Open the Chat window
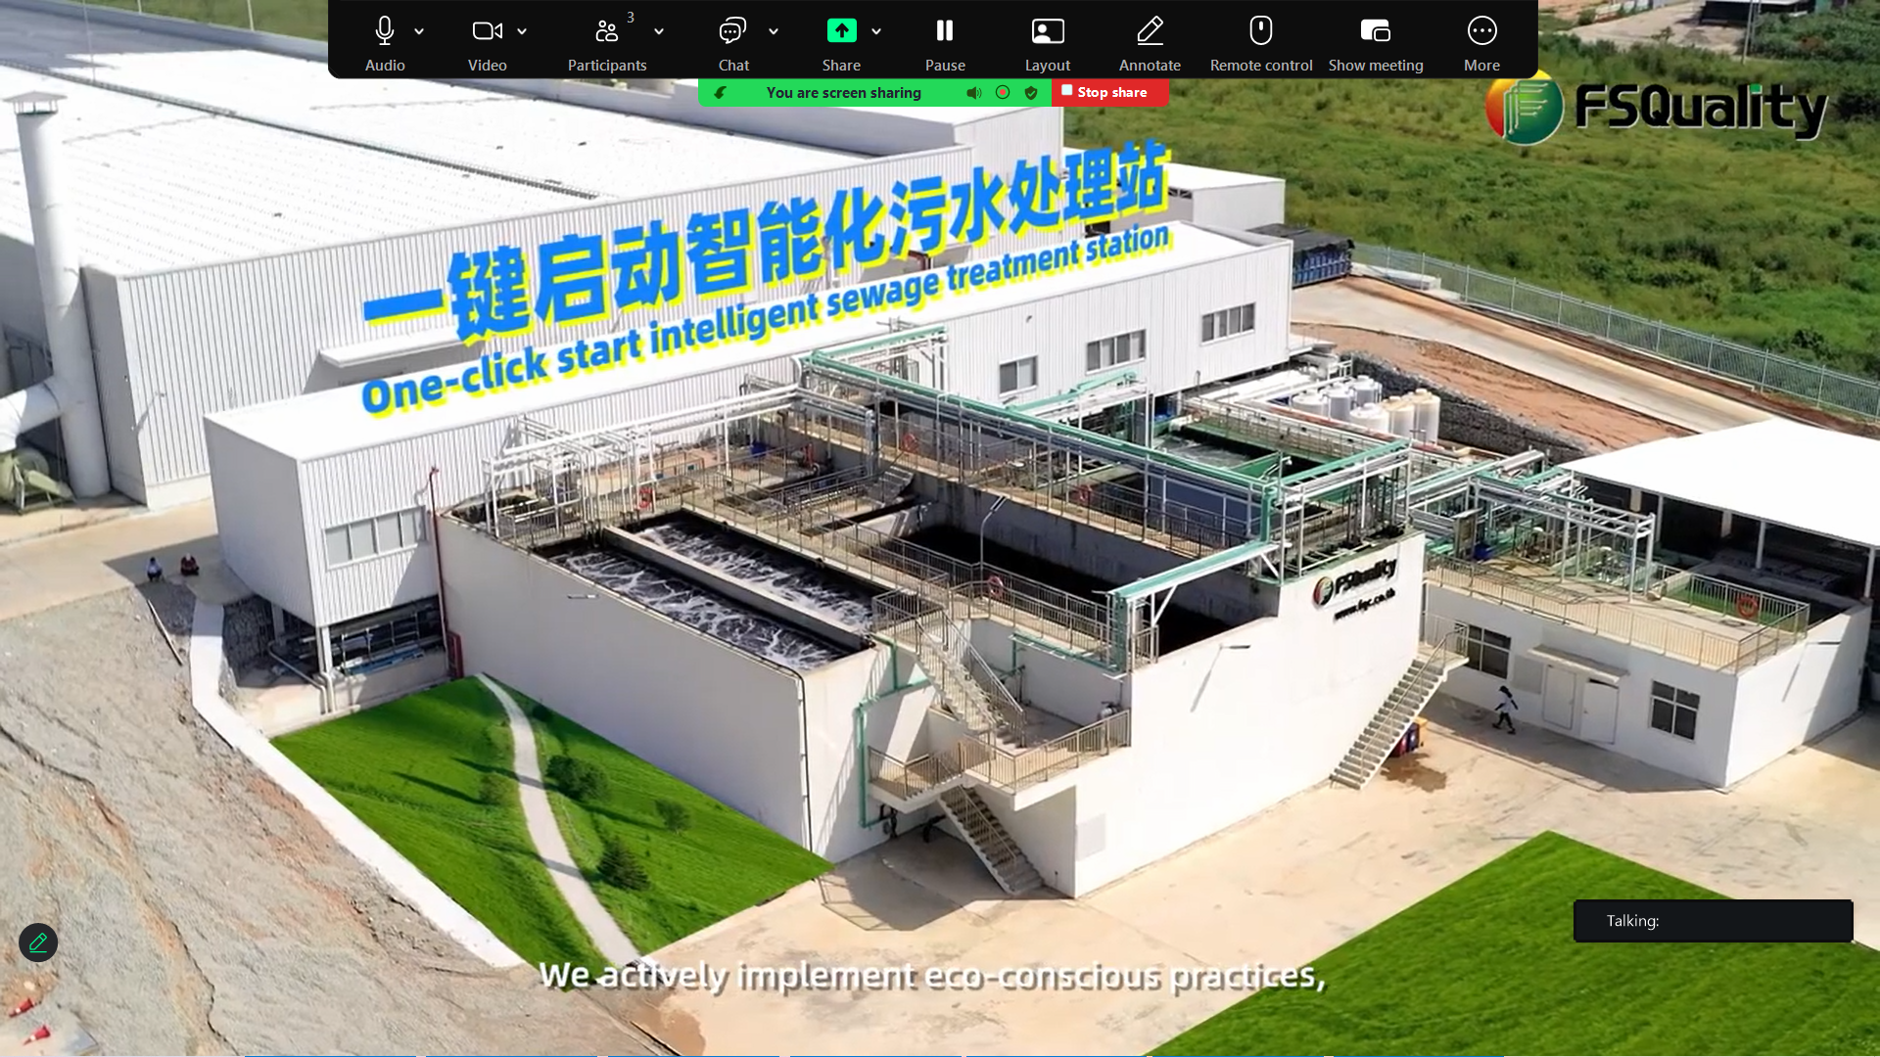This screenshot has height=1057, width=1880. point(732,31)
